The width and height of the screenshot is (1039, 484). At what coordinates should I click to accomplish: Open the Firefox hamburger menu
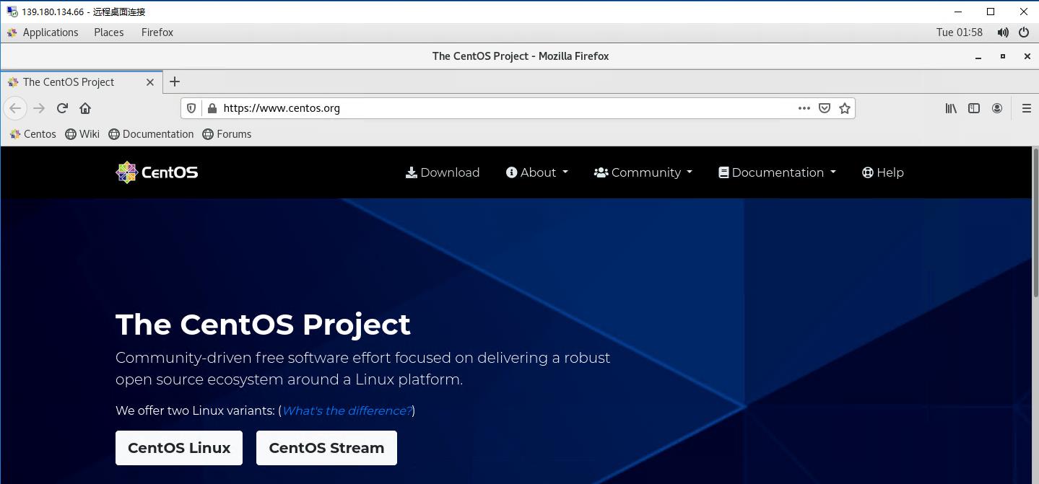pos(1026,108)
